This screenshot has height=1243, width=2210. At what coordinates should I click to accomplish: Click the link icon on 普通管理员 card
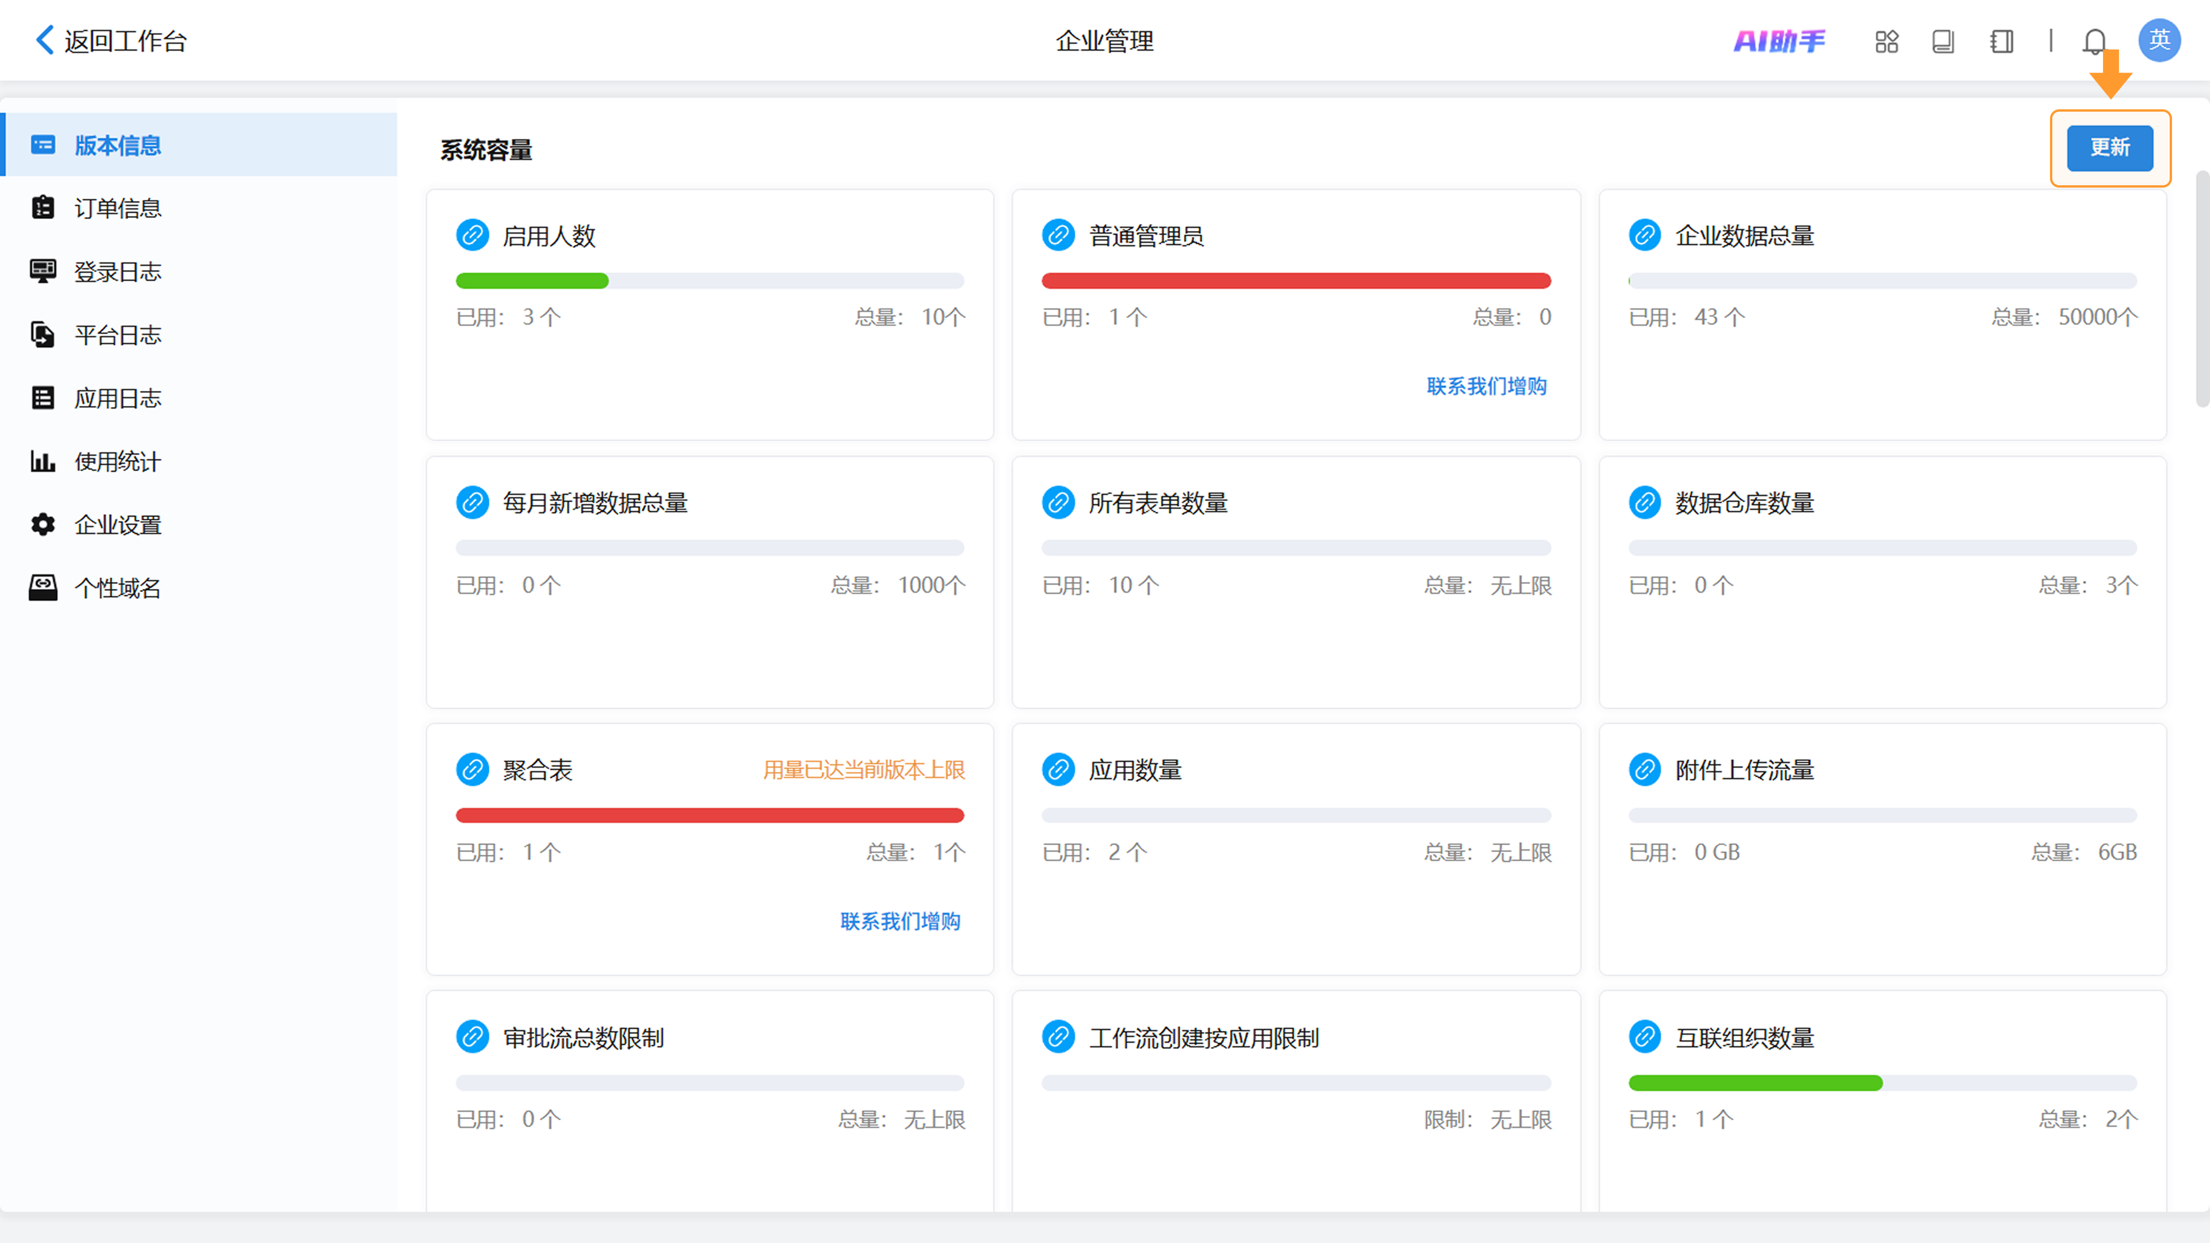(1059, 235)
